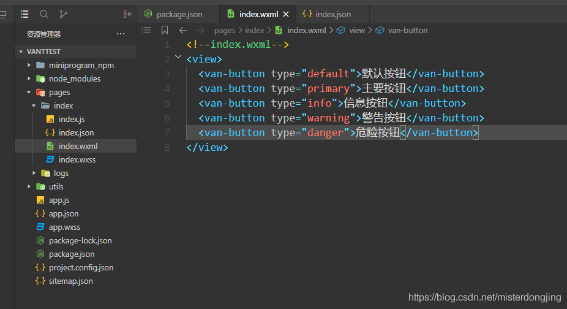567x309 pixels.
Task: Click 'van-button' in the breadcrumb
Action: [408, 31]
